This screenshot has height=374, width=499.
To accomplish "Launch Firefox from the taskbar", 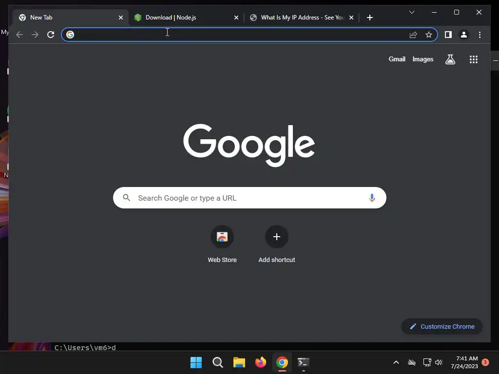I will [x=261, y=362].
